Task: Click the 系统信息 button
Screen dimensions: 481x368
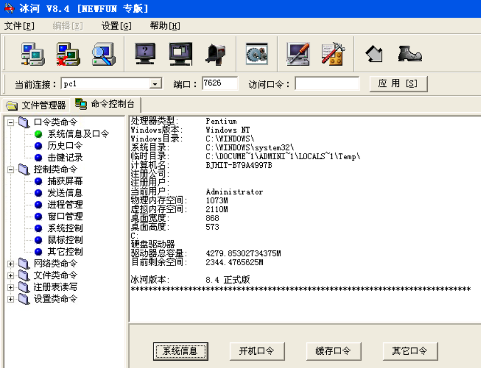Action: pyautogui.click(x=180, y=351)
